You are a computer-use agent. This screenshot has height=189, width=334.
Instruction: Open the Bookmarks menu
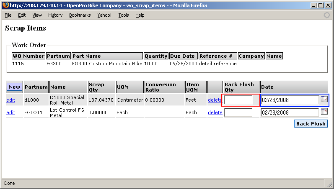point(80,15)
